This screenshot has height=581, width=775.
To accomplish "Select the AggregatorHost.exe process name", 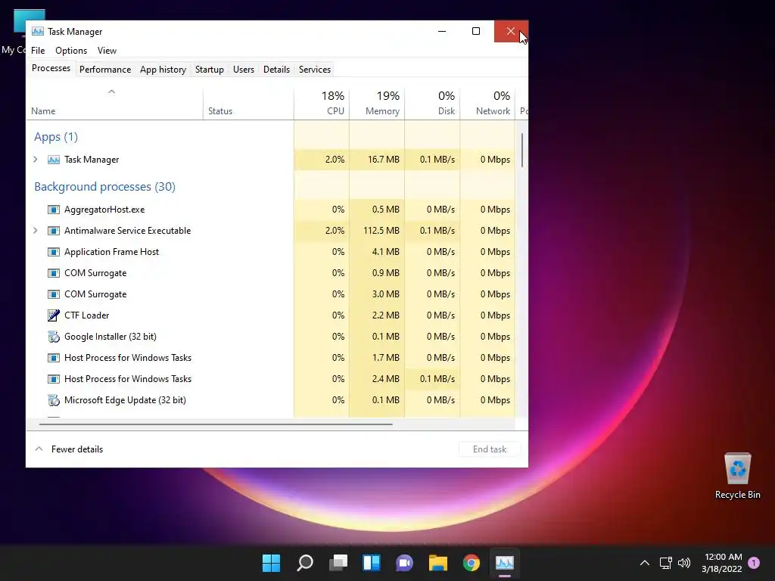I will 104,210.
